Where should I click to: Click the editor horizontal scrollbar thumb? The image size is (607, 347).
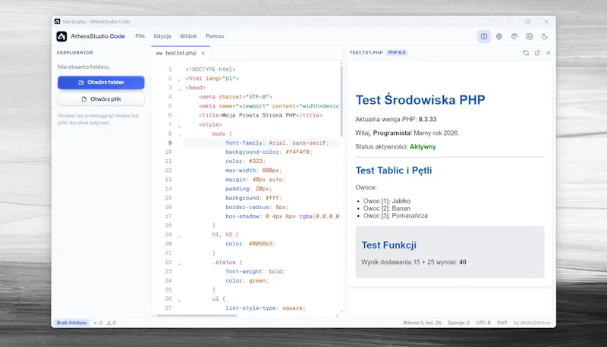coord(197,316)
